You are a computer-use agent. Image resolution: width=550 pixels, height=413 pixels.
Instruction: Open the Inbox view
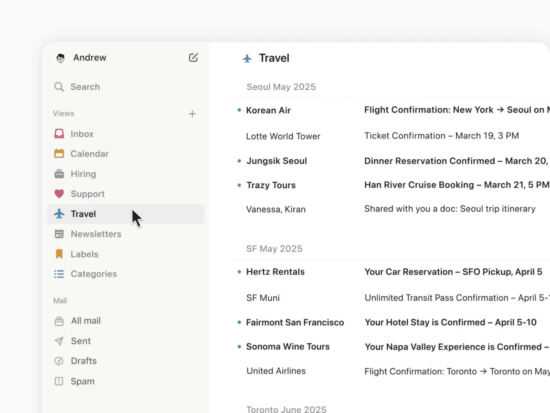(126, 134)
